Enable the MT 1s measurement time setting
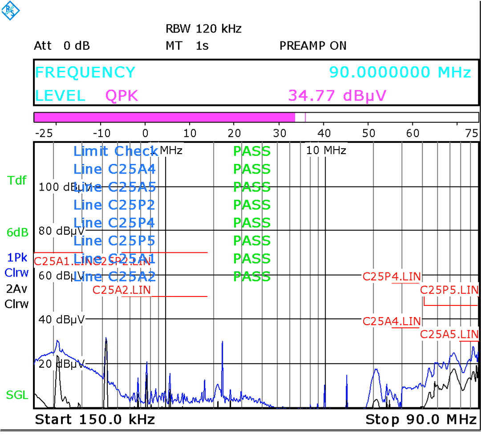Image resolution: width=481 pixels, height=435 pixels. point(187,46)
